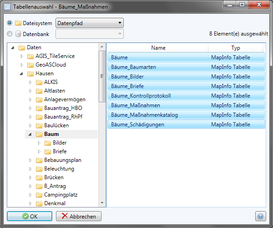Select the Baulücken folder label
Image resolution: width=273 pixels, height=228 pixels.
coord(56,125)
